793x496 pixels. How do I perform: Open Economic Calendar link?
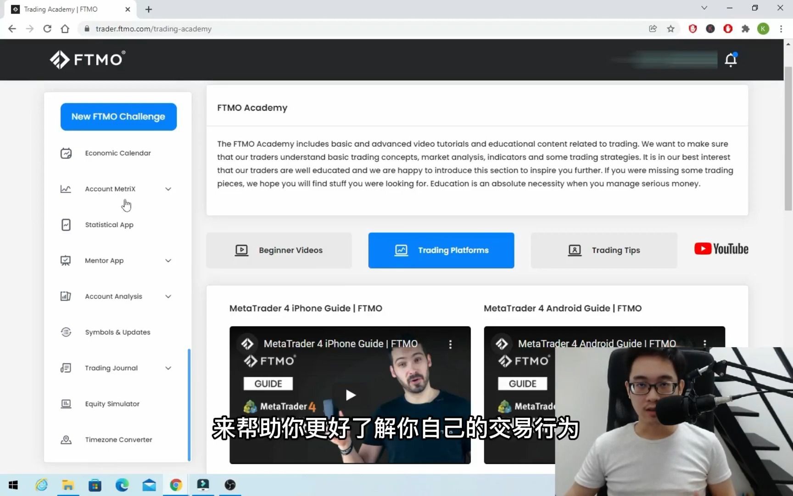118,153
